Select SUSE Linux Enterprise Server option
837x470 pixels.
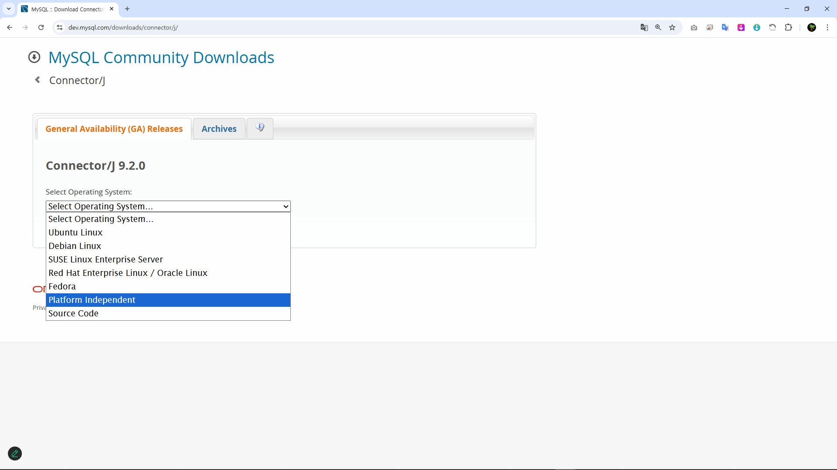(168, 259)
